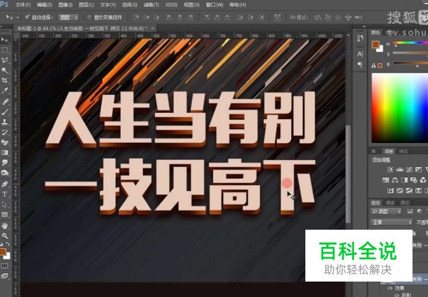Image resolution: width=428 pixels, height=297 pixels.
Task: Select the Eyedropper tool
Action: [4, 90]
